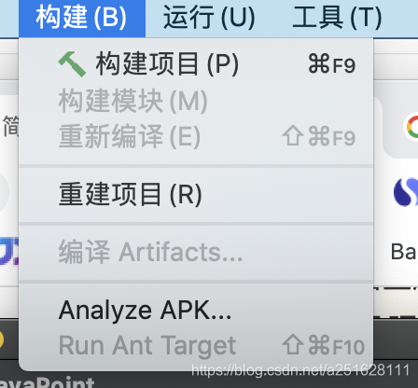The height and width of the screenshot is (388, 418).
Task: Click the partially visible Google logo icon
Action: tap(411, 127)
